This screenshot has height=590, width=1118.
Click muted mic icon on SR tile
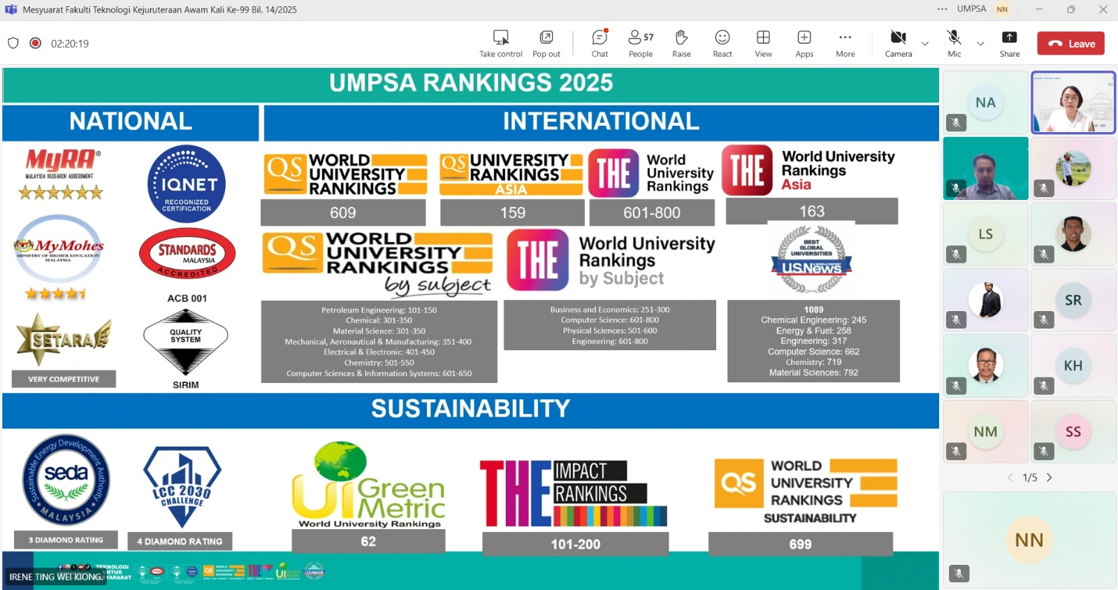pos(1043,320)
